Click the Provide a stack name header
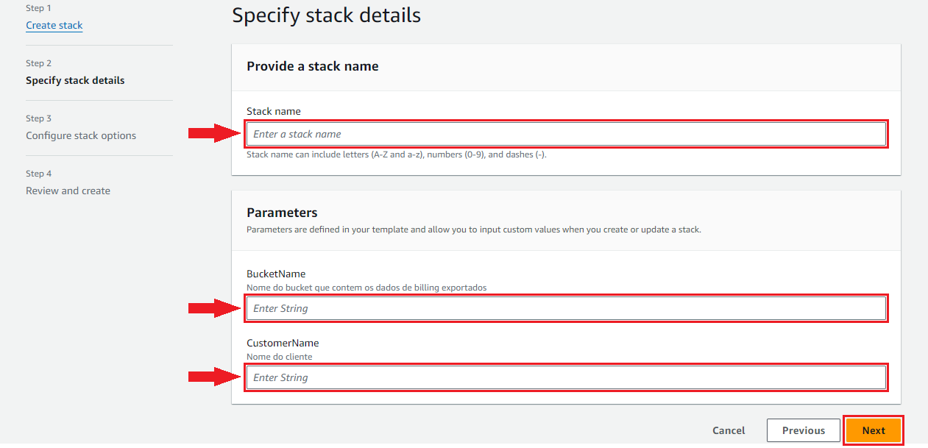Screen dimensions: 928x448 tap(313, 66)
